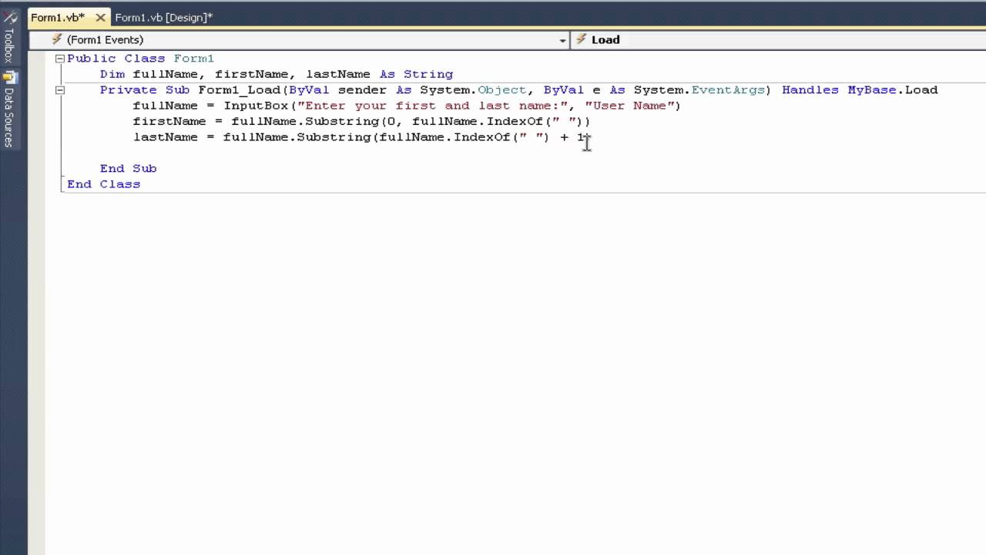The width and height of the screenshot is (986, 555).
Task: Click the lightning icon beside Load
Action: (x=581, y=40)
